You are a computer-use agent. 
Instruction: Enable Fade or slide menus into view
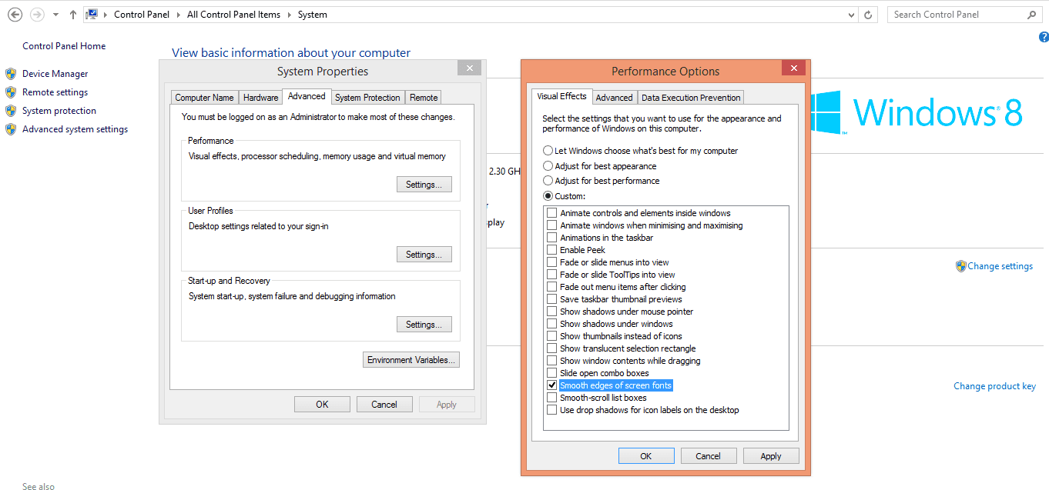[x=551, y=262]
